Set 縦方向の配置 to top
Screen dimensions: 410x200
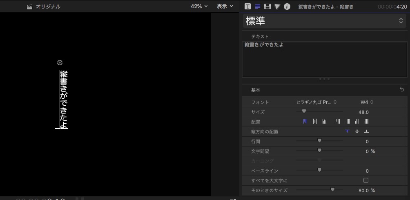coord(347,131)
